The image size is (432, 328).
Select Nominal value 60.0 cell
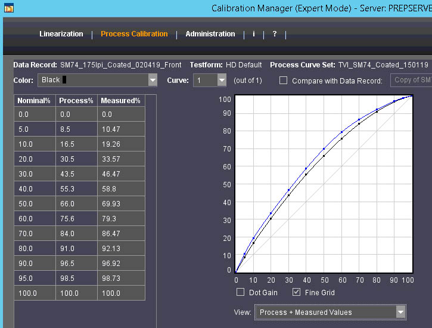pyautogui.click(x=35, y=218)
